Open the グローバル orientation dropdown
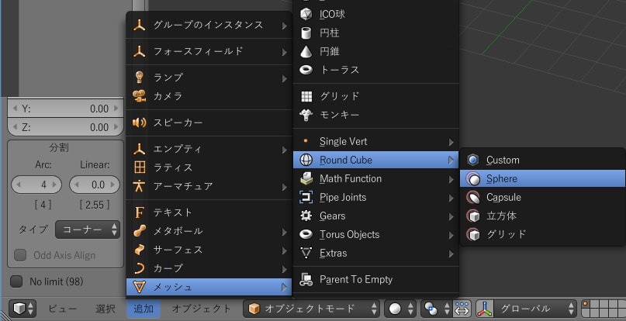Screen dimensions: 626x321 pyautogui.click(x=526, y=309)
